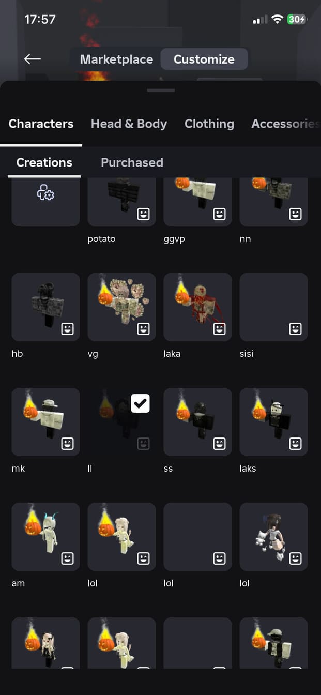Tap smiley icon on the sisi tile

(x=295, y=329)
